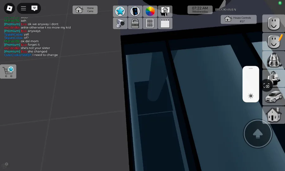Tap the jump arrow button
Viewport: 285px width, 171px height.
pyautogui.click(x=258, y=134)
